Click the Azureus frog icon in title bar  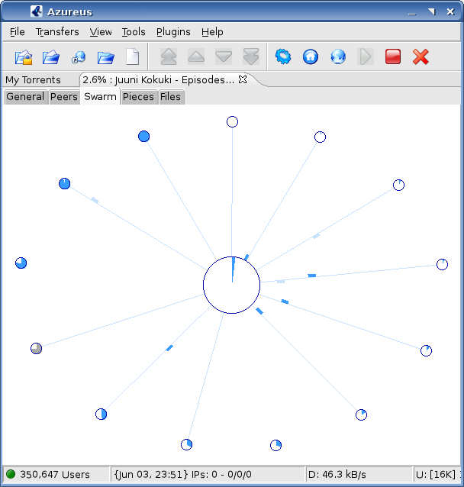pos(37,11)
